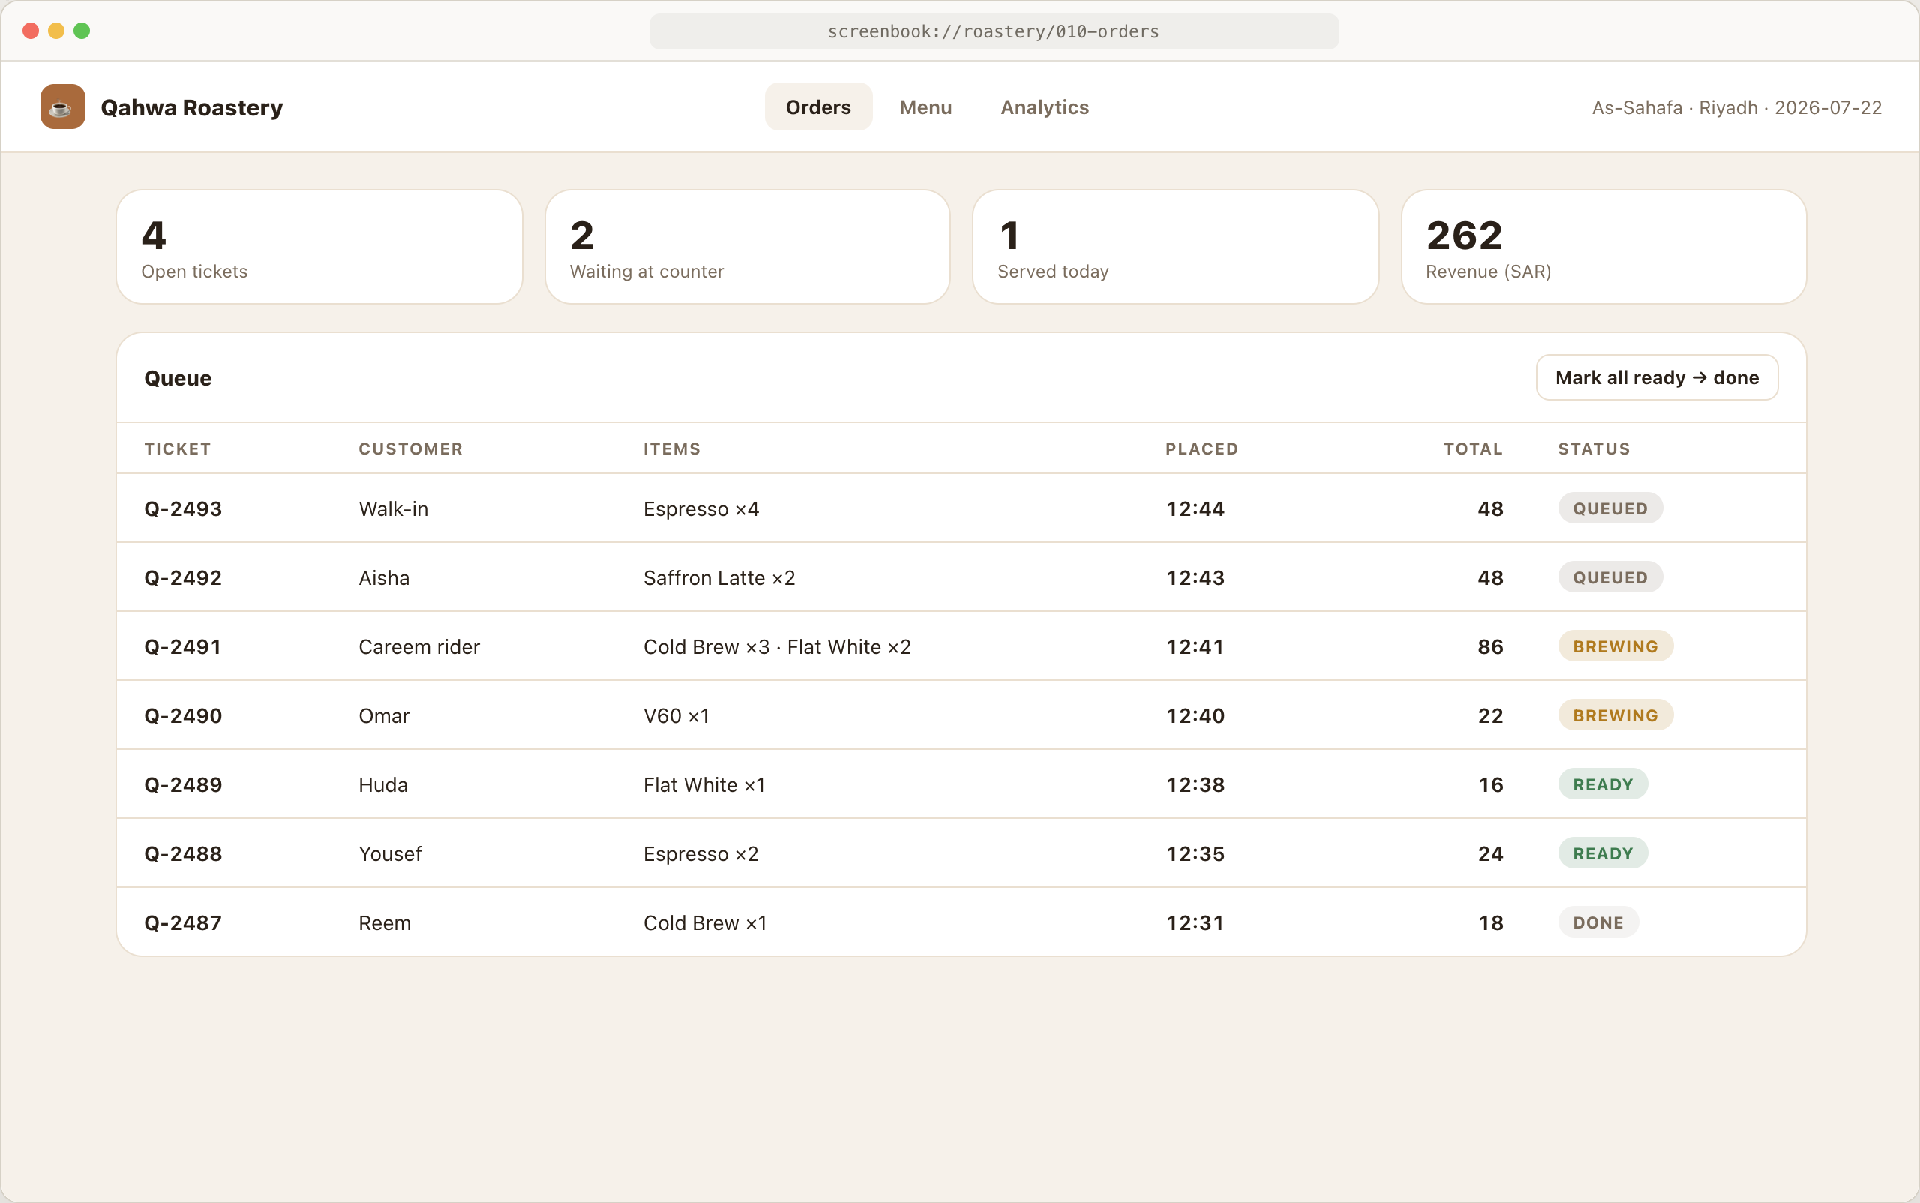Viewport: 1920px width, 1203px height.
Task: Click the Espresso ×4 items cell
Action: [x=701, y=508]
